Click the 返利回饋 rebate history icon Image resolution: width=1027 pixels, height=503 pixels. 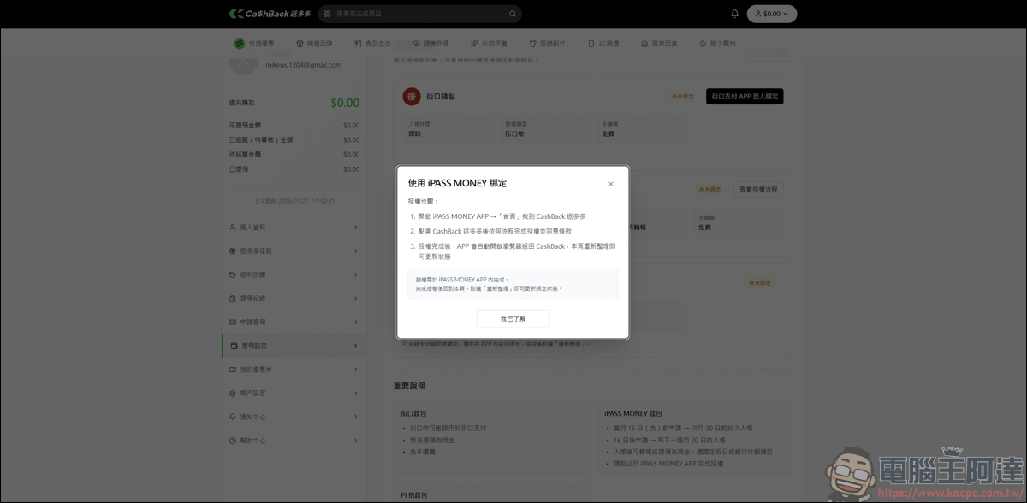click(x=232, y=275)
